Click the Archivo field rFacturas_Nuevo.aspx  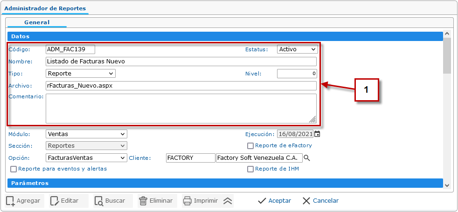(x=181, y=86)
